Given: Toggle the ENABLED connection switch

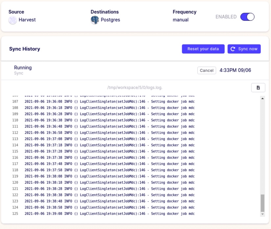Looking at the screenshot, I should coord(247,17).
